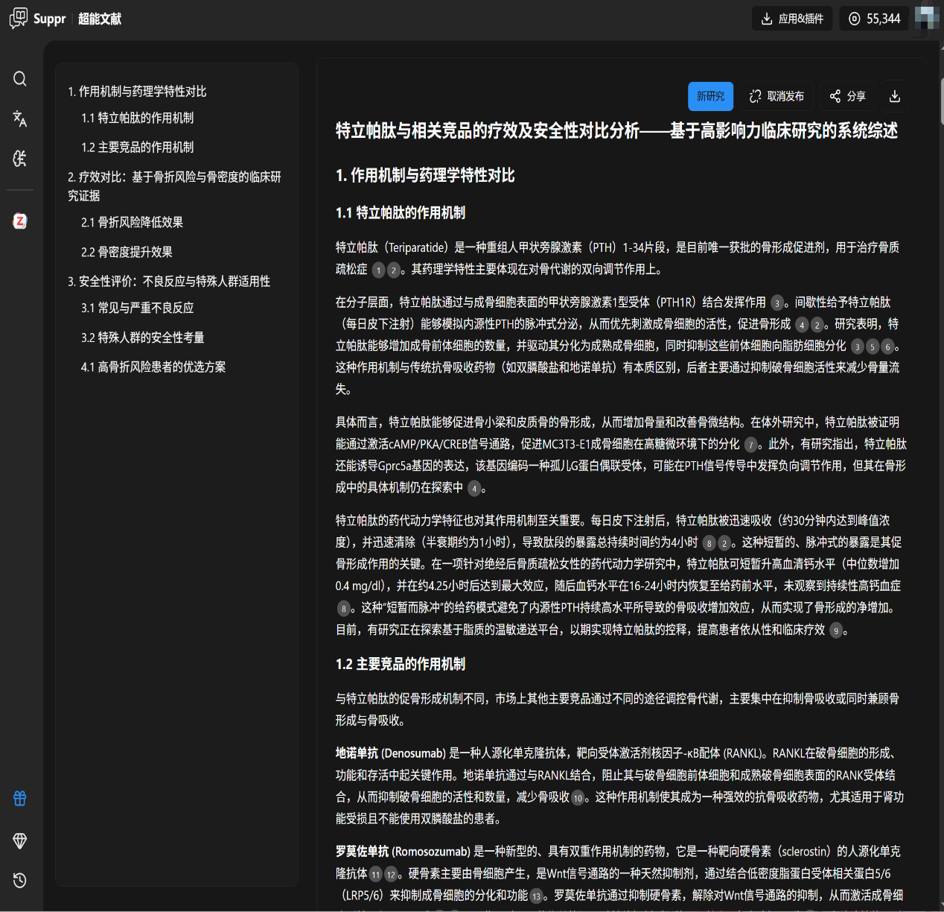Jump to 2.2 骨密度提升效果
This screenshot has width=944, height=912.
(127, 252)
